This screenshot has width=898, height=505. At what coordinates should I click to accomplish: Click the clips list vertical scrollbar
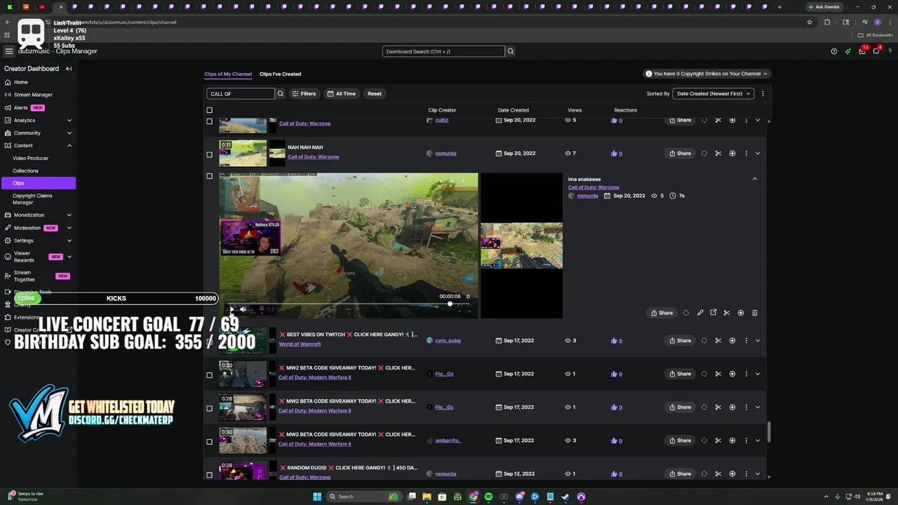pos(769,432)
